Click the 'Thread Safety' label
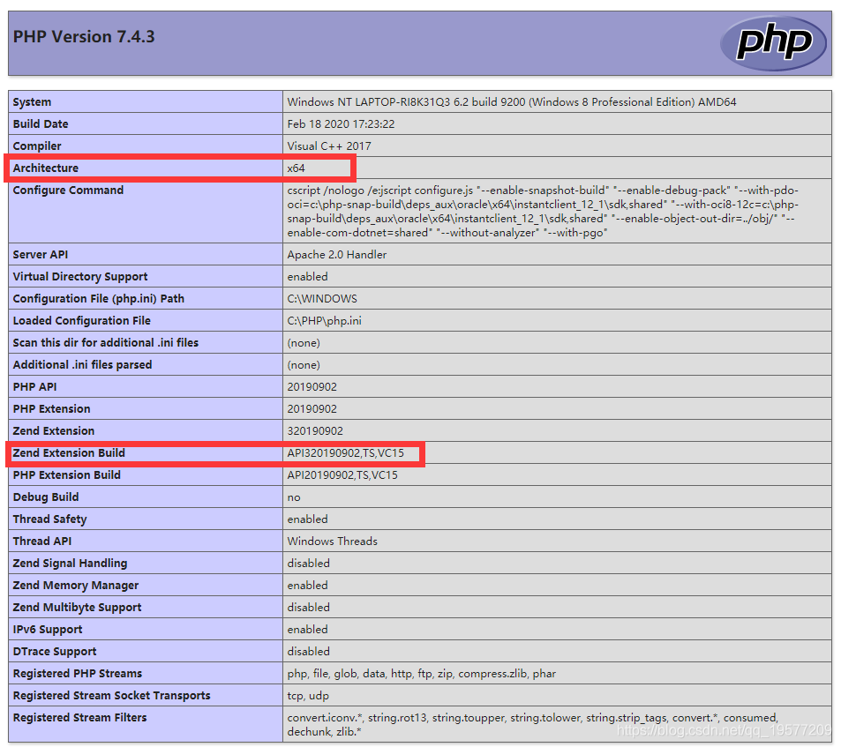841x747 pixels. (49, 519)
